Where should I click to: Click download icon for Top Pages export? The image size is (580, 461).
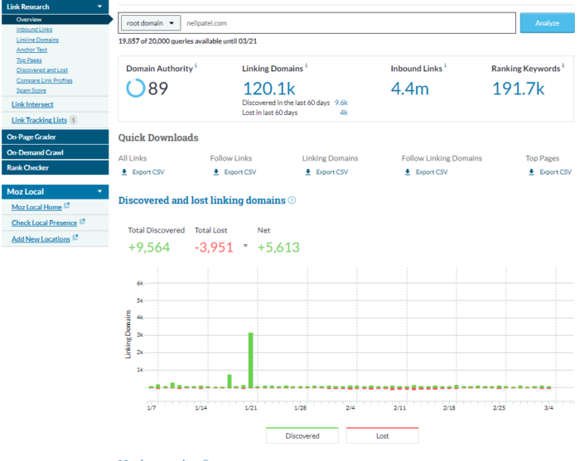click(x=531, y=172)
